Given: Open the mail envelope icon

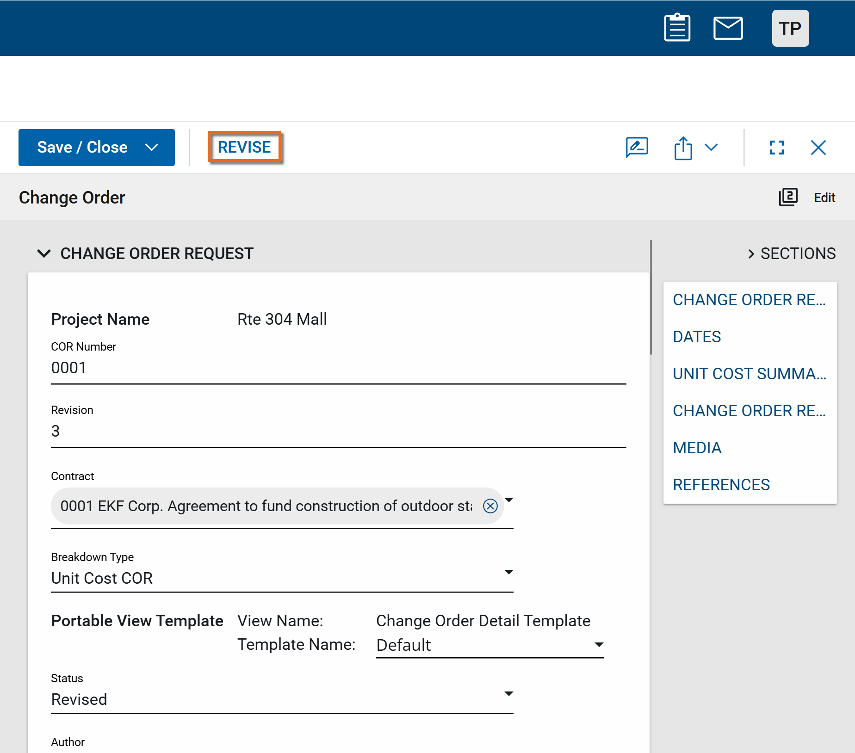Looking at the screenshot, I should point(728,28).
